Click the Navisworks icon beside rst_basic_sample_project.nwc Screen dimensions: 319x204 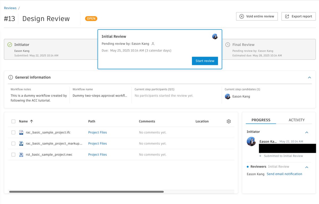22,154
